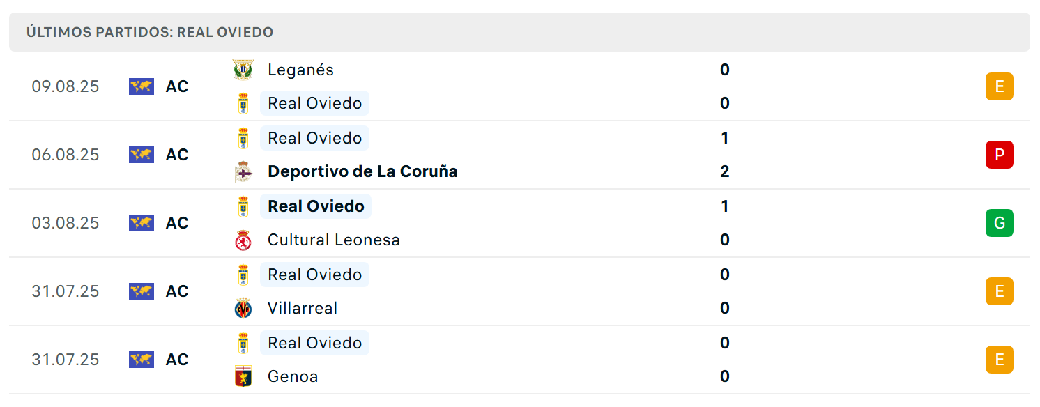The height and width of the screenshot is (407, 1040).
Task: Click the Últimos Partidos: Real Oviedo header
Action: (x=150, y=32)
